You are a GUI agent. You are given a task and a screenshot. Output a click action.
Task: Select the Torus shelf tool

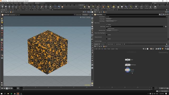coord(13,7)
